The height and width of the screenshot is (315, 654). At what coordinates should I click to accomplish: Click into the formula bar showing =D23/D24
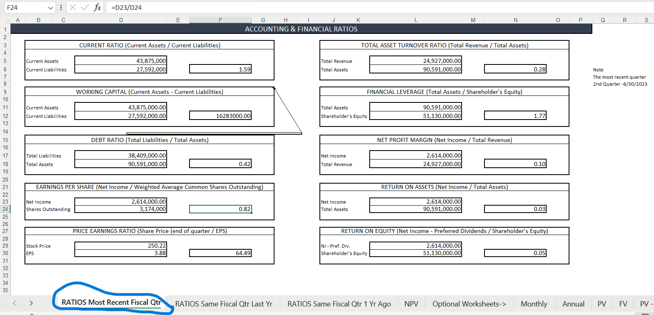pyautogui.click(x=380, y=7)
